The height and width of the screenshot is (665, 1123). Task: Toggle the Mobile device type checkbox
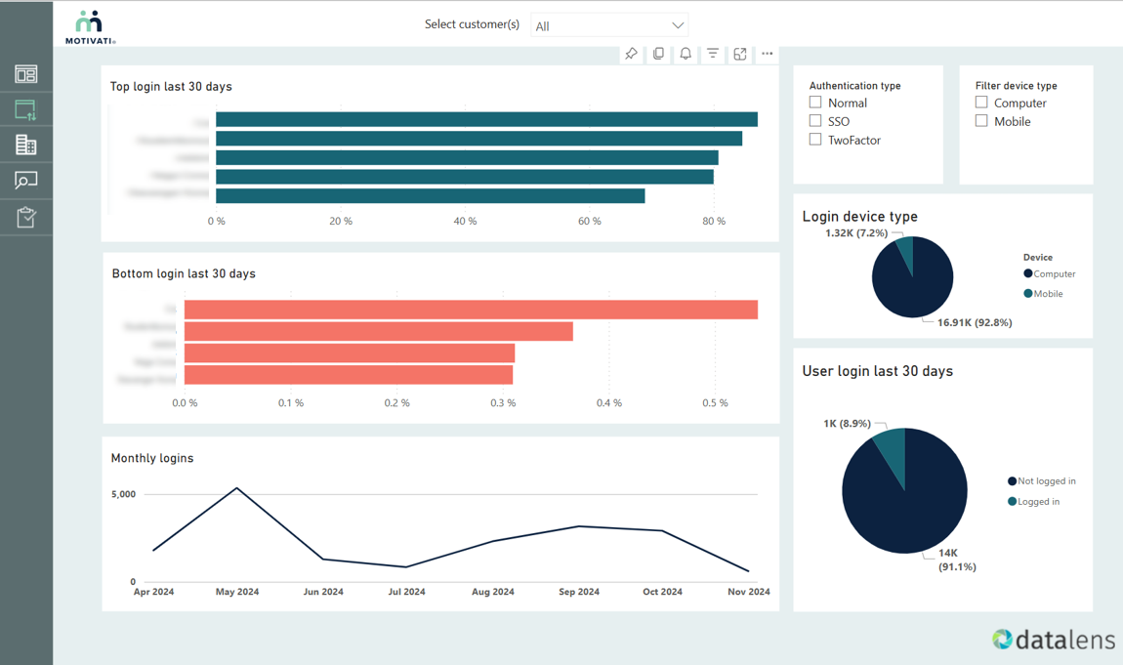981,121
